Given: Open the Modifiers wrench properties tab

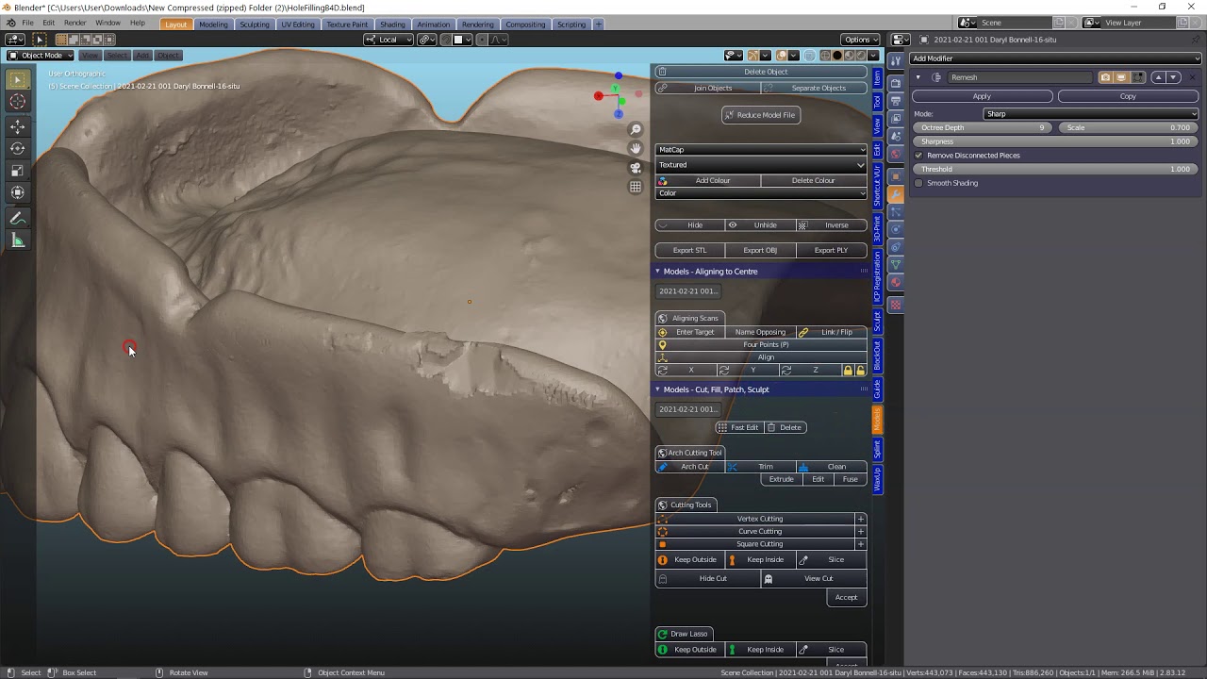Looking at the screenshot, I should pos(895,194).
